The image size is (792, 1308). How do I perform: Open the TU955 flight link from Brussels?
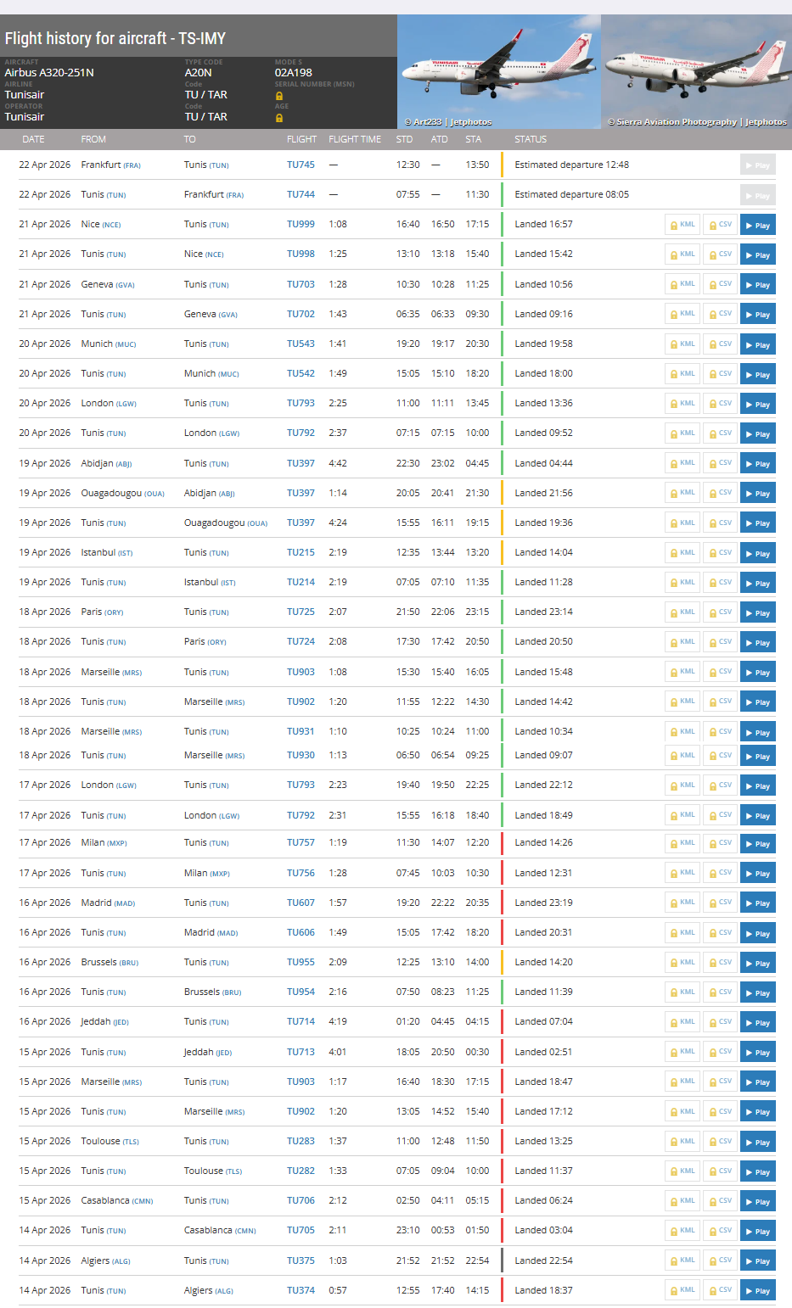point(301,963)
